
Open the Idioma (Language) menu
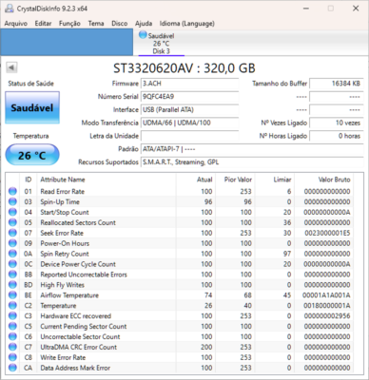click(187, 24)
